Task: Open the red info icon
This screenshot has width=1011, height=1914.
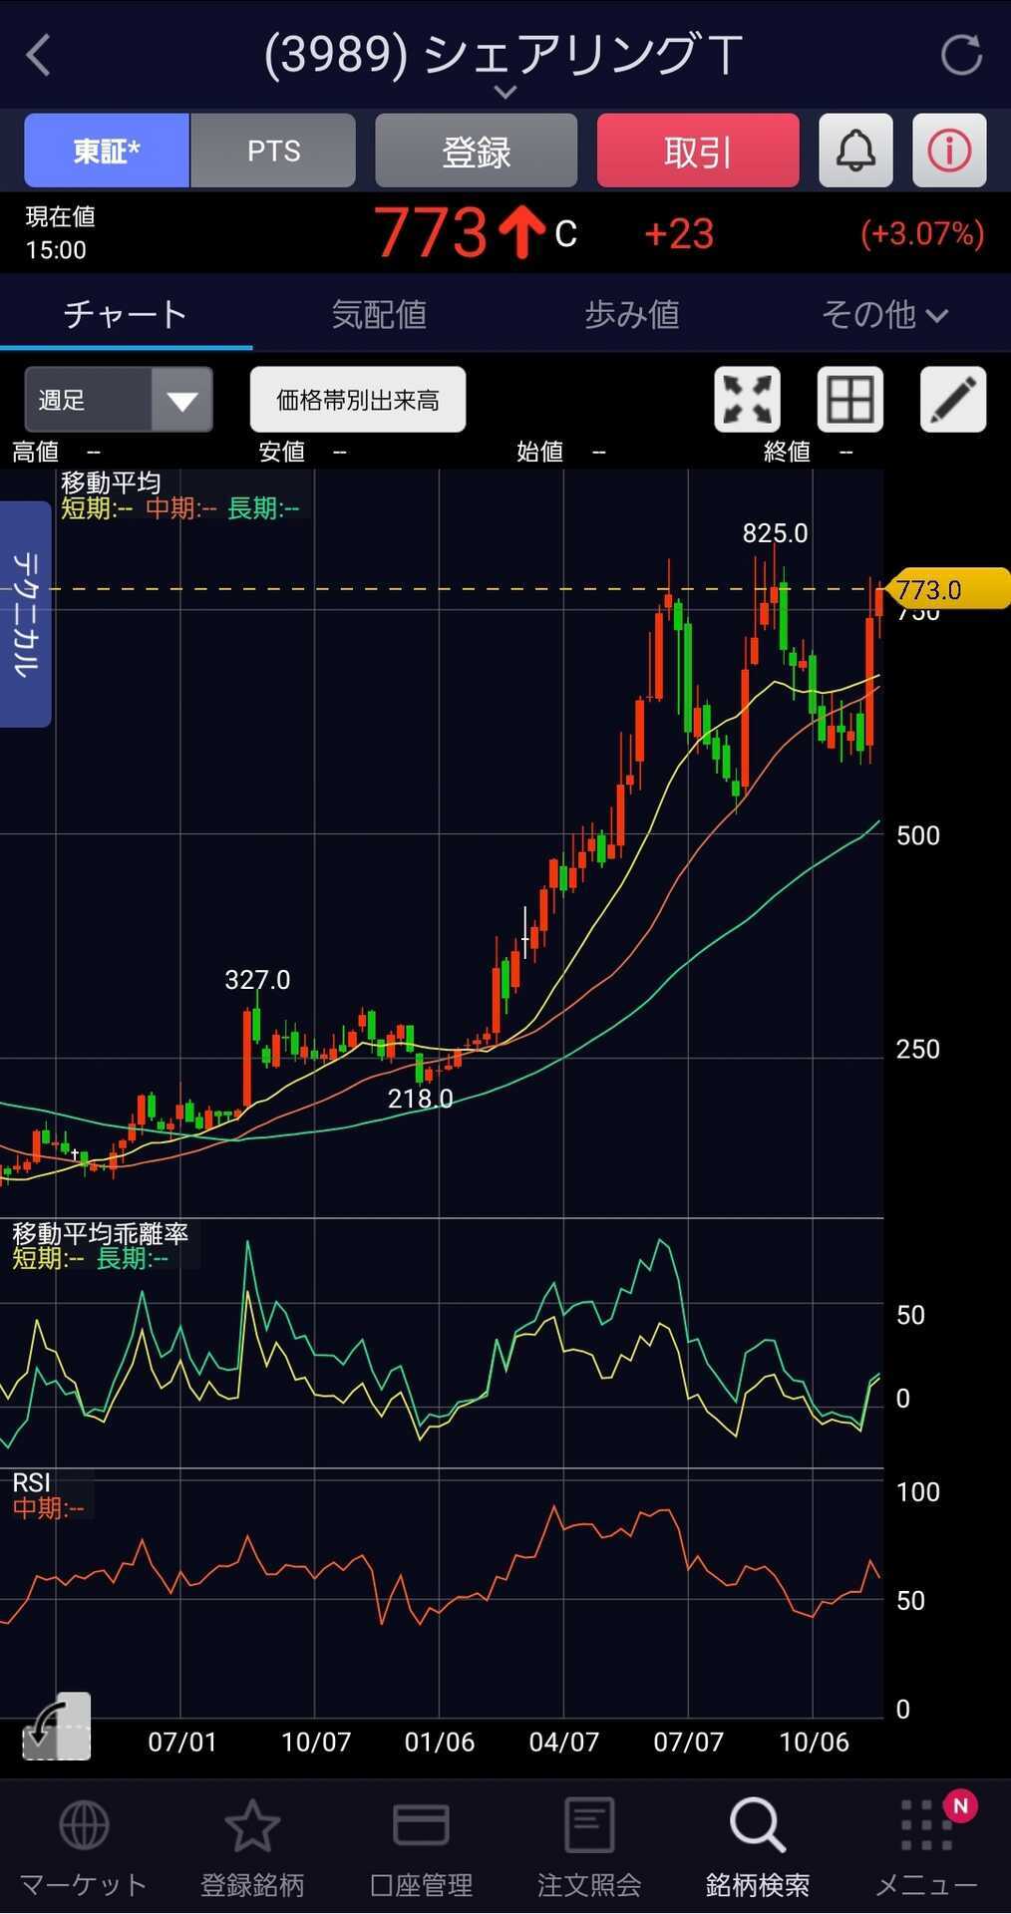Action: 949,151
